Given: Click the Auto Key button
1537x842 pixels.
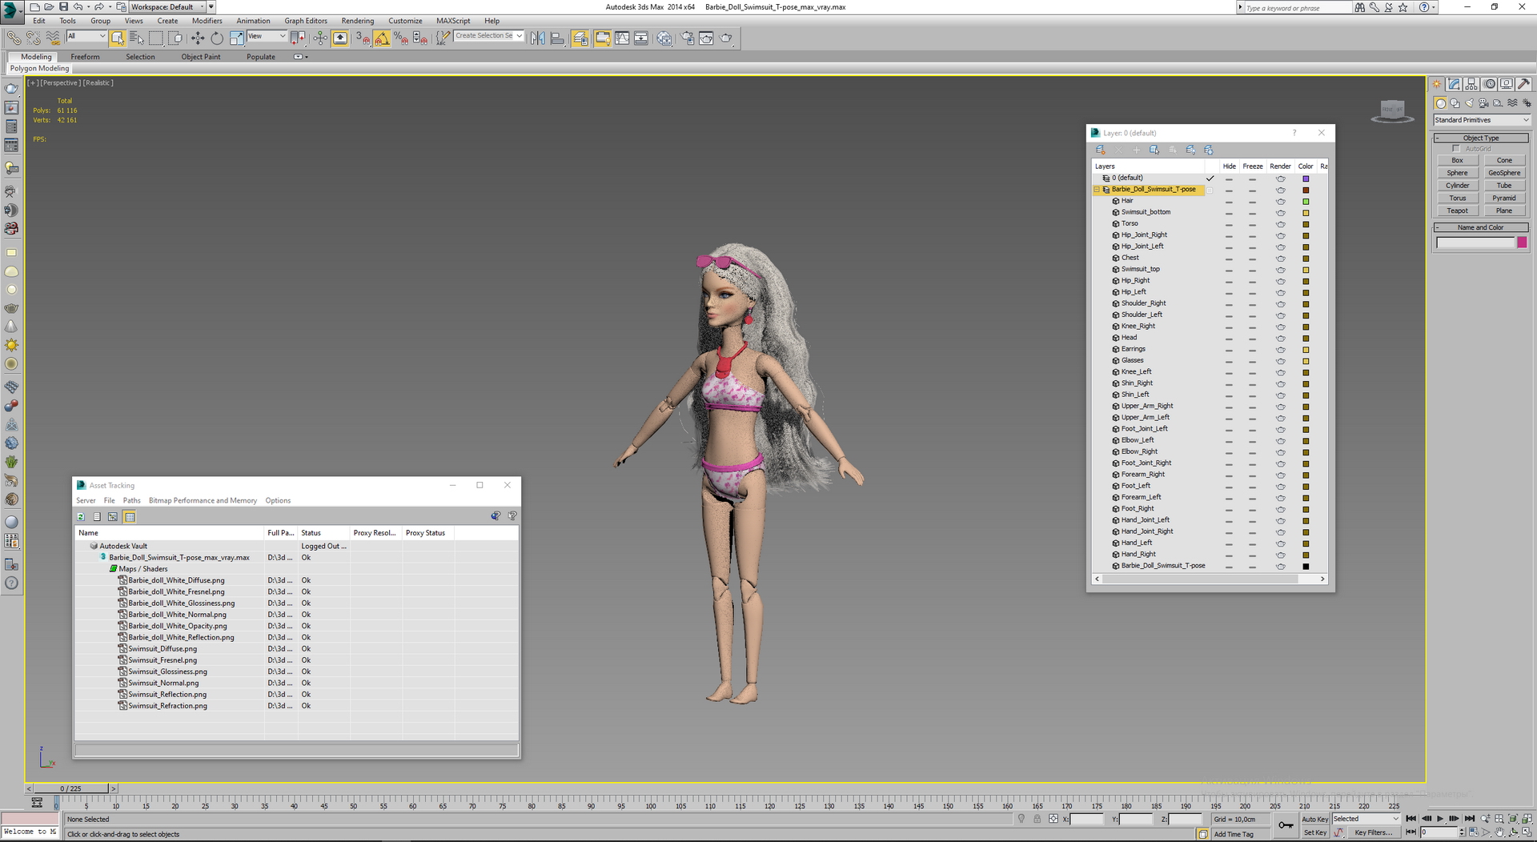Looking at the screenshot, I should click(1314, 819).
